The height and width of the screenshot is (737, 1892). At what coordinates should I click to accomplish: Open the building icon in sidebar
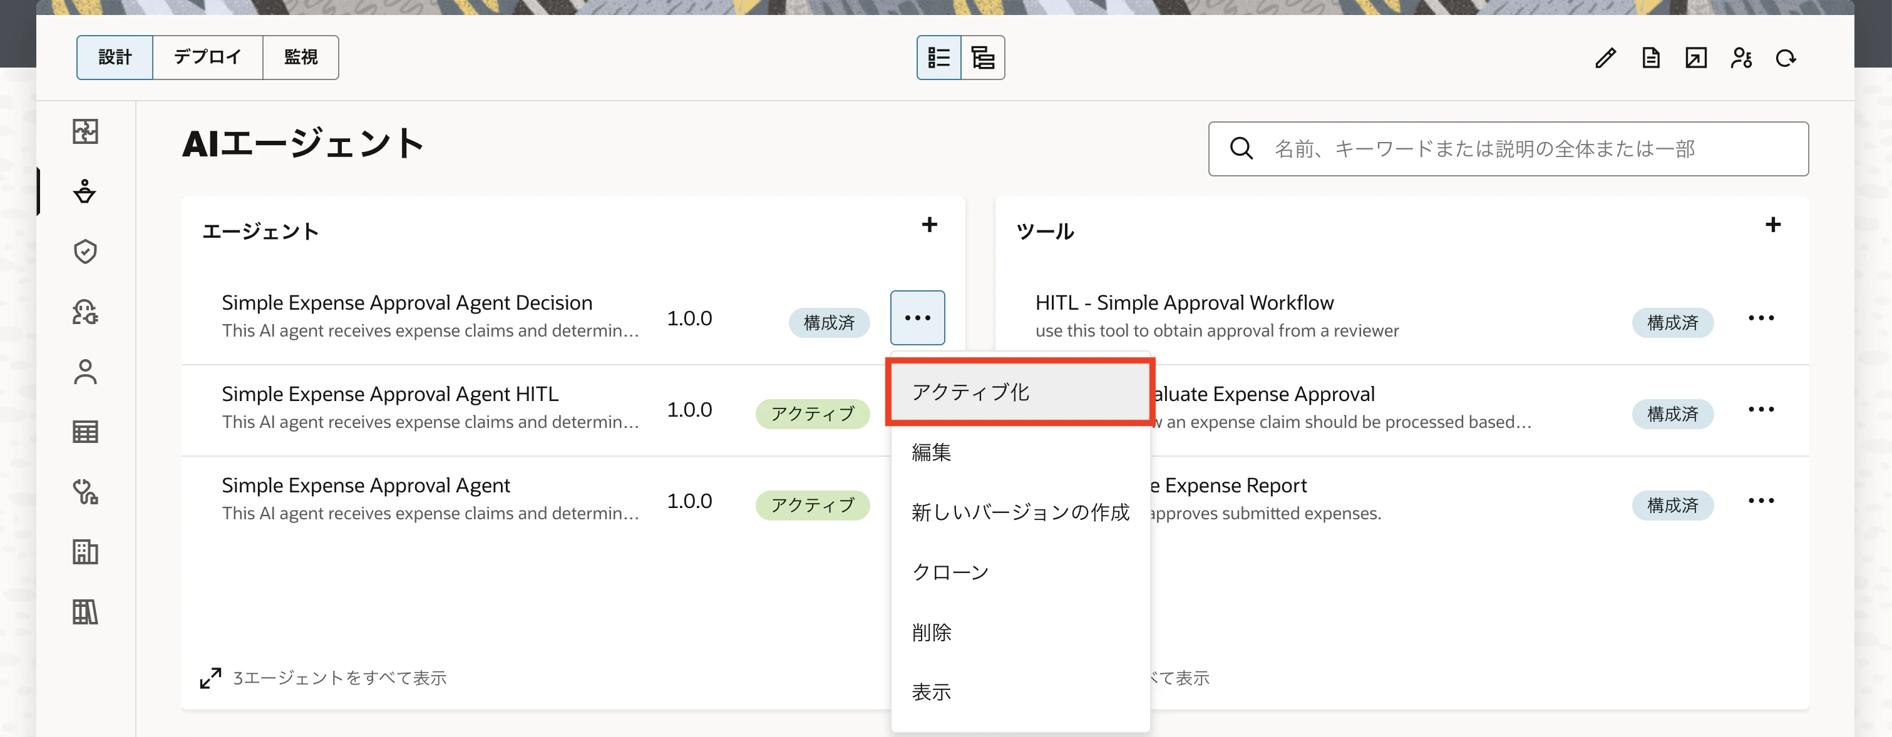point(85,552)
